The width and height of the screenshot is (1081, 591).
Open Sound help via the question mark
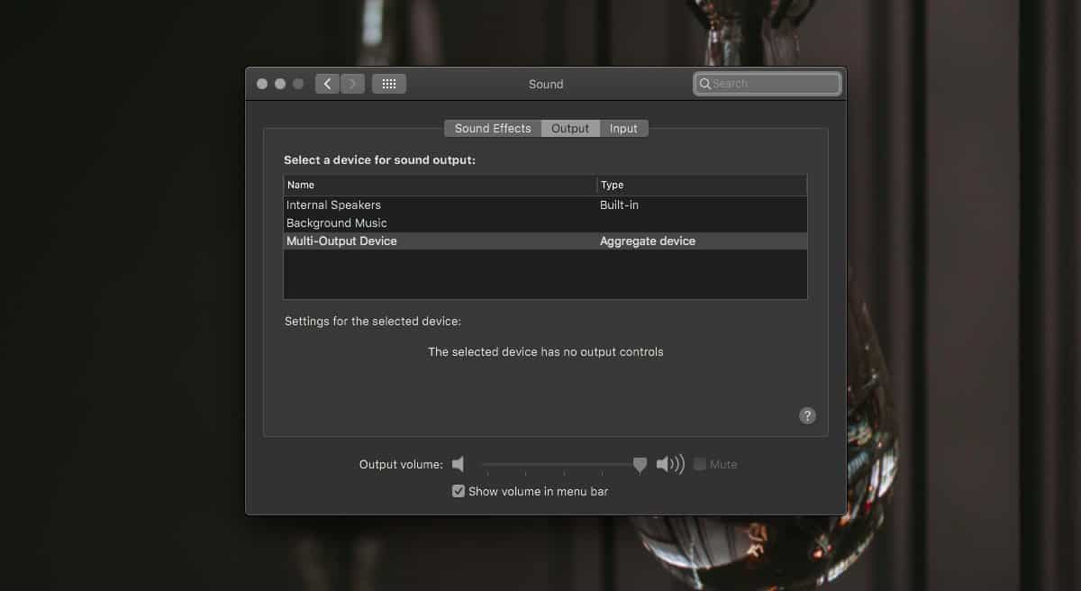[806, 415]
